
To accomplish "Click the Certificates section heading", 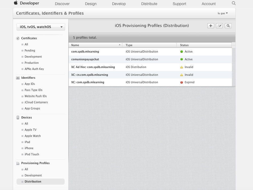I will click(x=29, y=38).
